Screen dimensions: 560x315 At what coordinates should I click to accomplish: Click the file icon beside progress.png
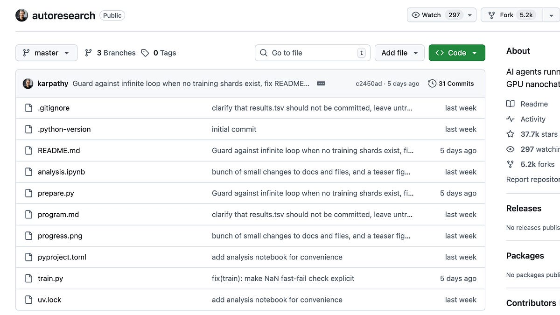[x=29, y=236]
